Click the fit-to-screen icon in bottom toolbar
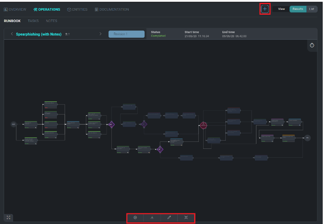The image size is (324, 224). (x=186, y=217)
